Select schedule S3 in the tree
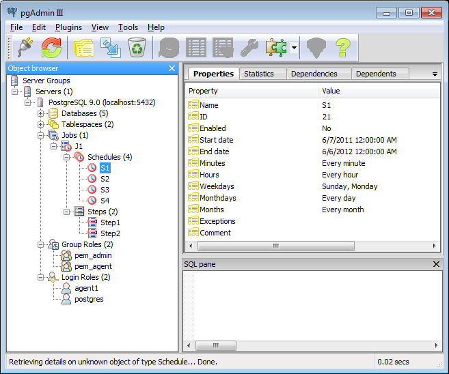 pyautogui.click(x=105, y=190)
